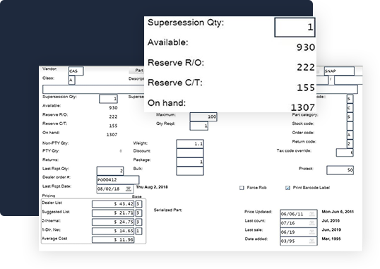Screen dimensions: 380x269
Task: Select the Vendor field containing CAS
Action: pyautogui.click(x=76, y=71)
